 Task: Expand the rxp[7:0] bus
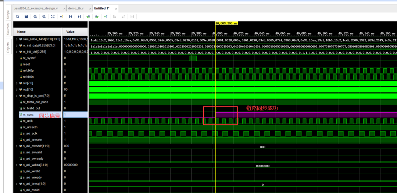point(17,90)
